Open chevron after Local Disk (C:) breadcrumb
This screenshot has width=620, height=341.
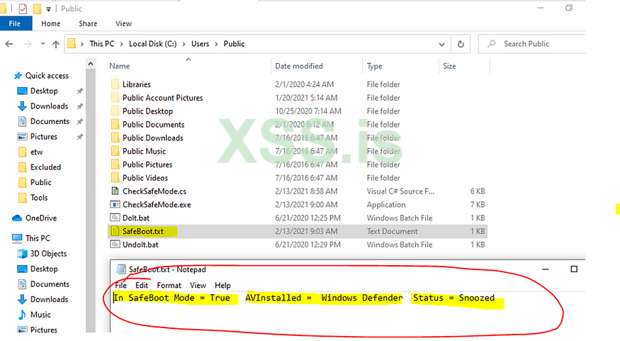coord(184,44)
